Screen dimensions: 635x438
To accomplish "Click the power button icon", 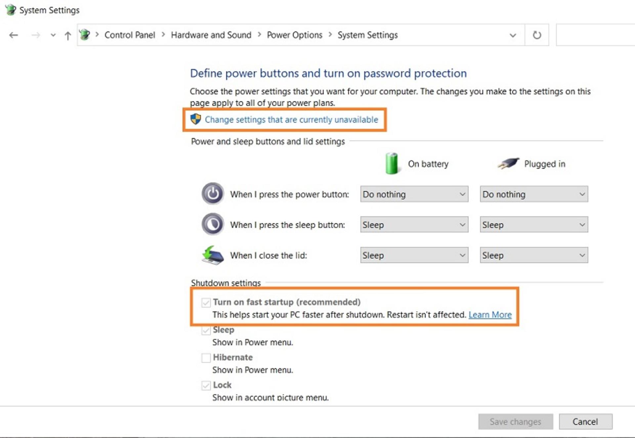I will [x=213, y=194].
